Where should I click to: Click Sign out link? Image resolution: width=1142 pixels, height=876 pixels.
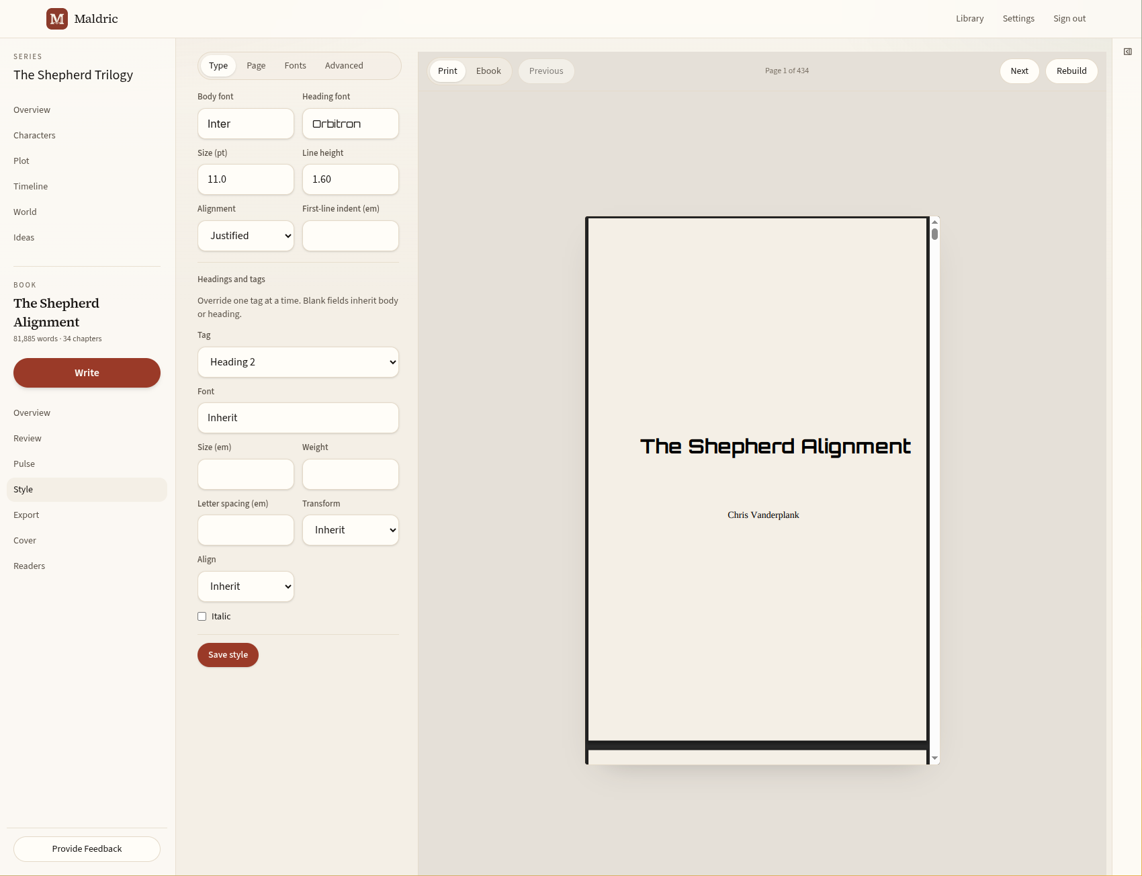click(x=1069, y=19)
